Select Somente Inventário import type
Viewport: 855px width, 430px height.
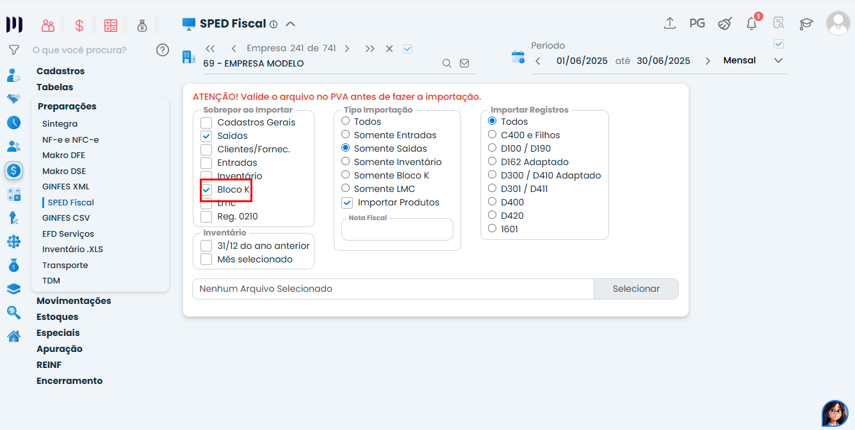point(346,161)
